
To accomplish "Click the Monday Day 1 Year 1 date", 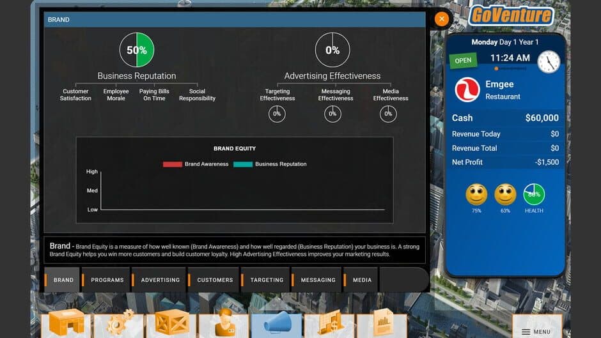I will coord(505,42).
